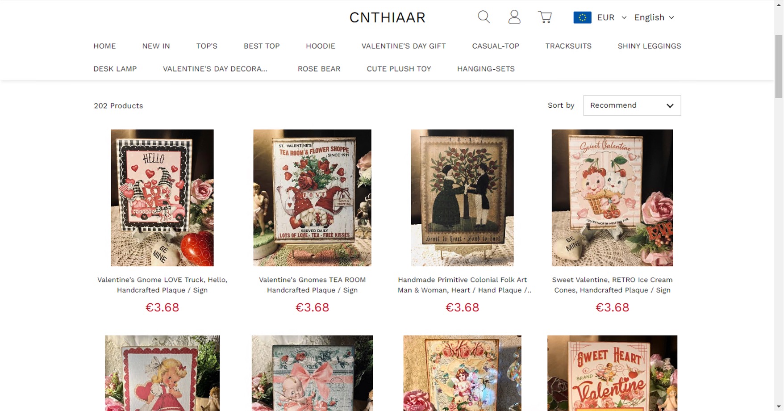Click the CNTHIAAR store logo

pos(387,17)
